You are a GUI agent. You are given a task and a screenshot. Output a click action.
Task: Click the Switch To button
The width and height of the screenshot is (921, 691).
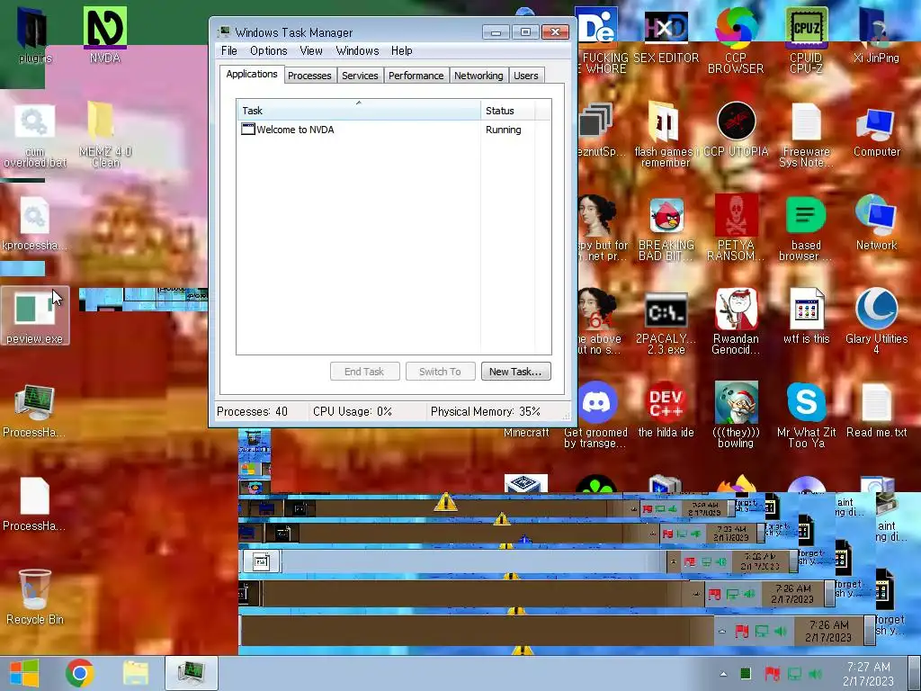(440, 372)
